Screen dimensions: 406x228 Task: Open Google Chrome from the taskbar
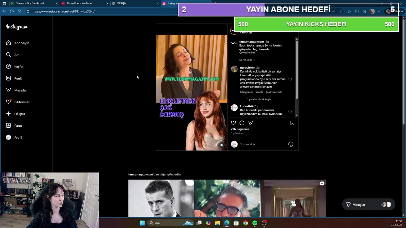coord(246,223)
